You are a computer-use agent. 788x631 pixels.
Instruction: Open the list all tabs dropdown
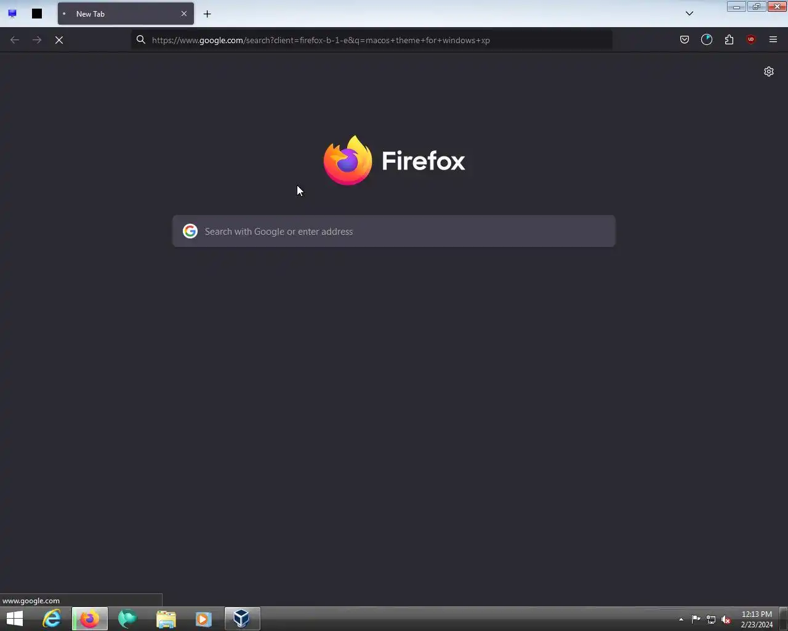coord(689,14)
